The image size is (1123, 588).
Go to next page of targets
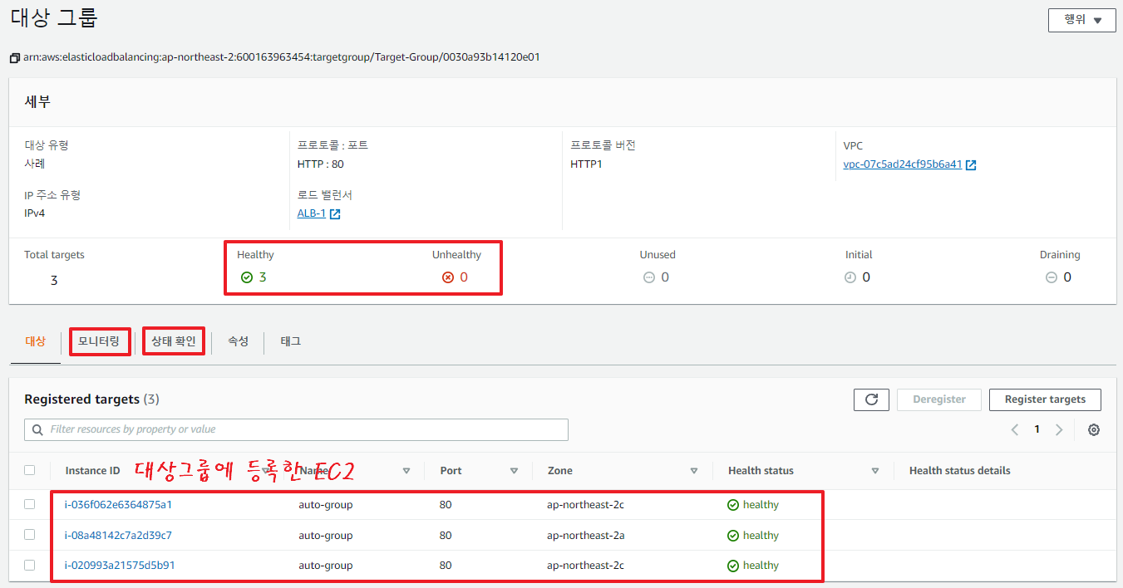click(1059, 430)
